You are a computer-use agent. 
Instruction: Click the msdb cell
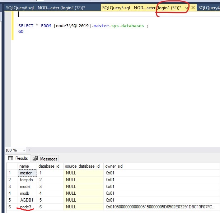(x=27, y=193)
